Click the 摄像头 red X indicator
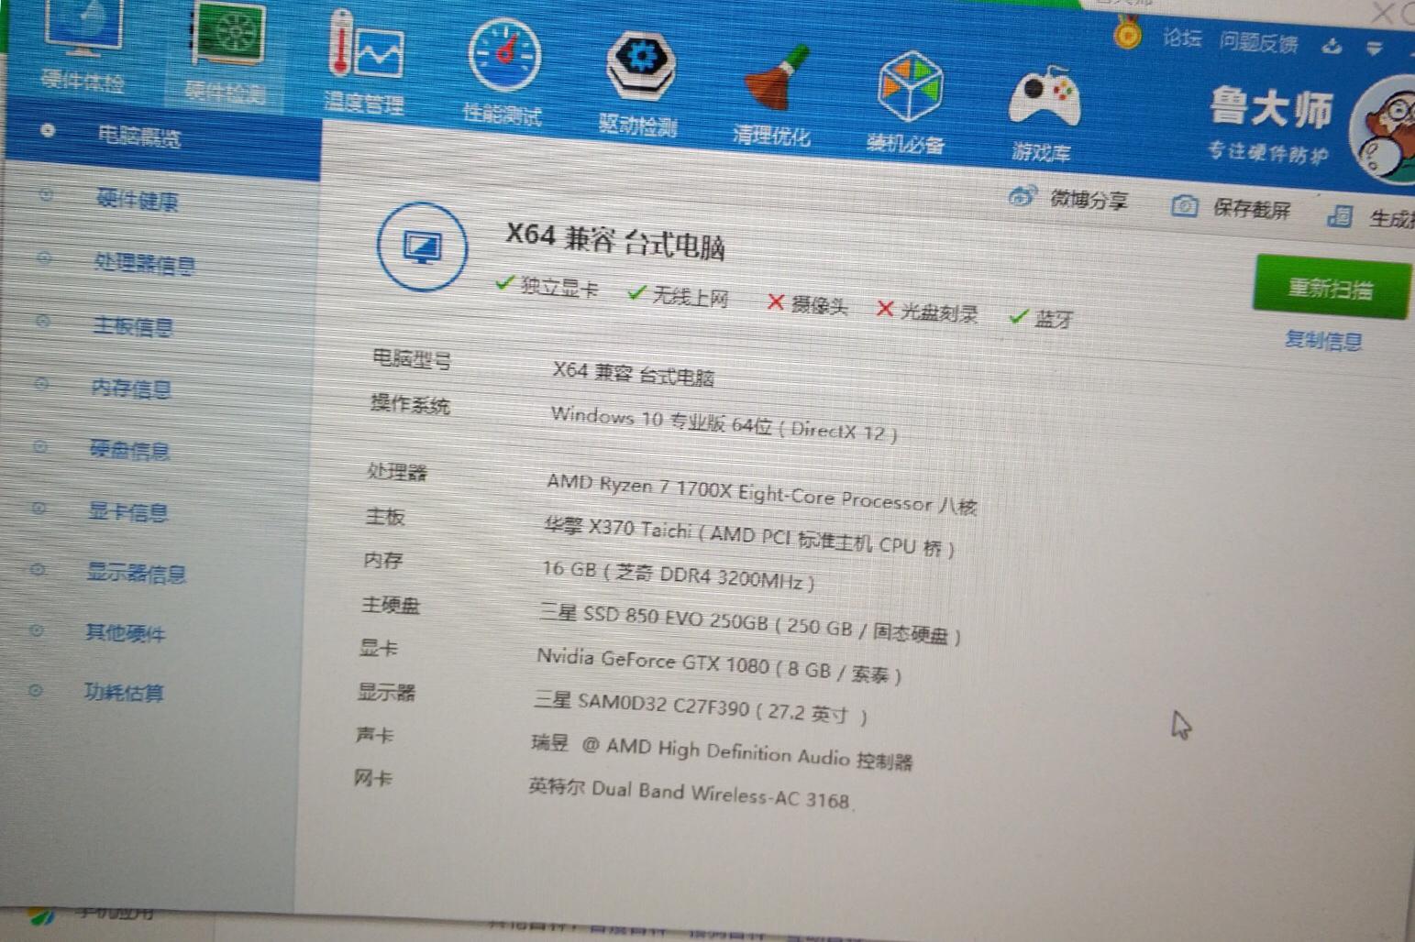The image size is (1415, 942). [x=776, y=302]
